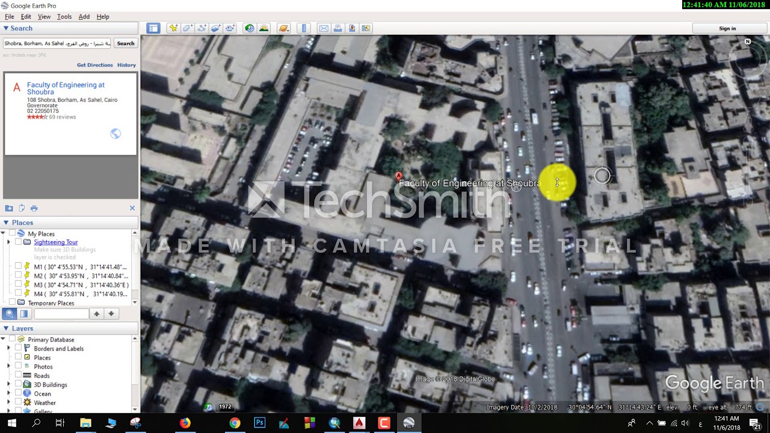Collapse the Search panel triangle
This screenshot has height=433, width=770.
coord(6,28)
